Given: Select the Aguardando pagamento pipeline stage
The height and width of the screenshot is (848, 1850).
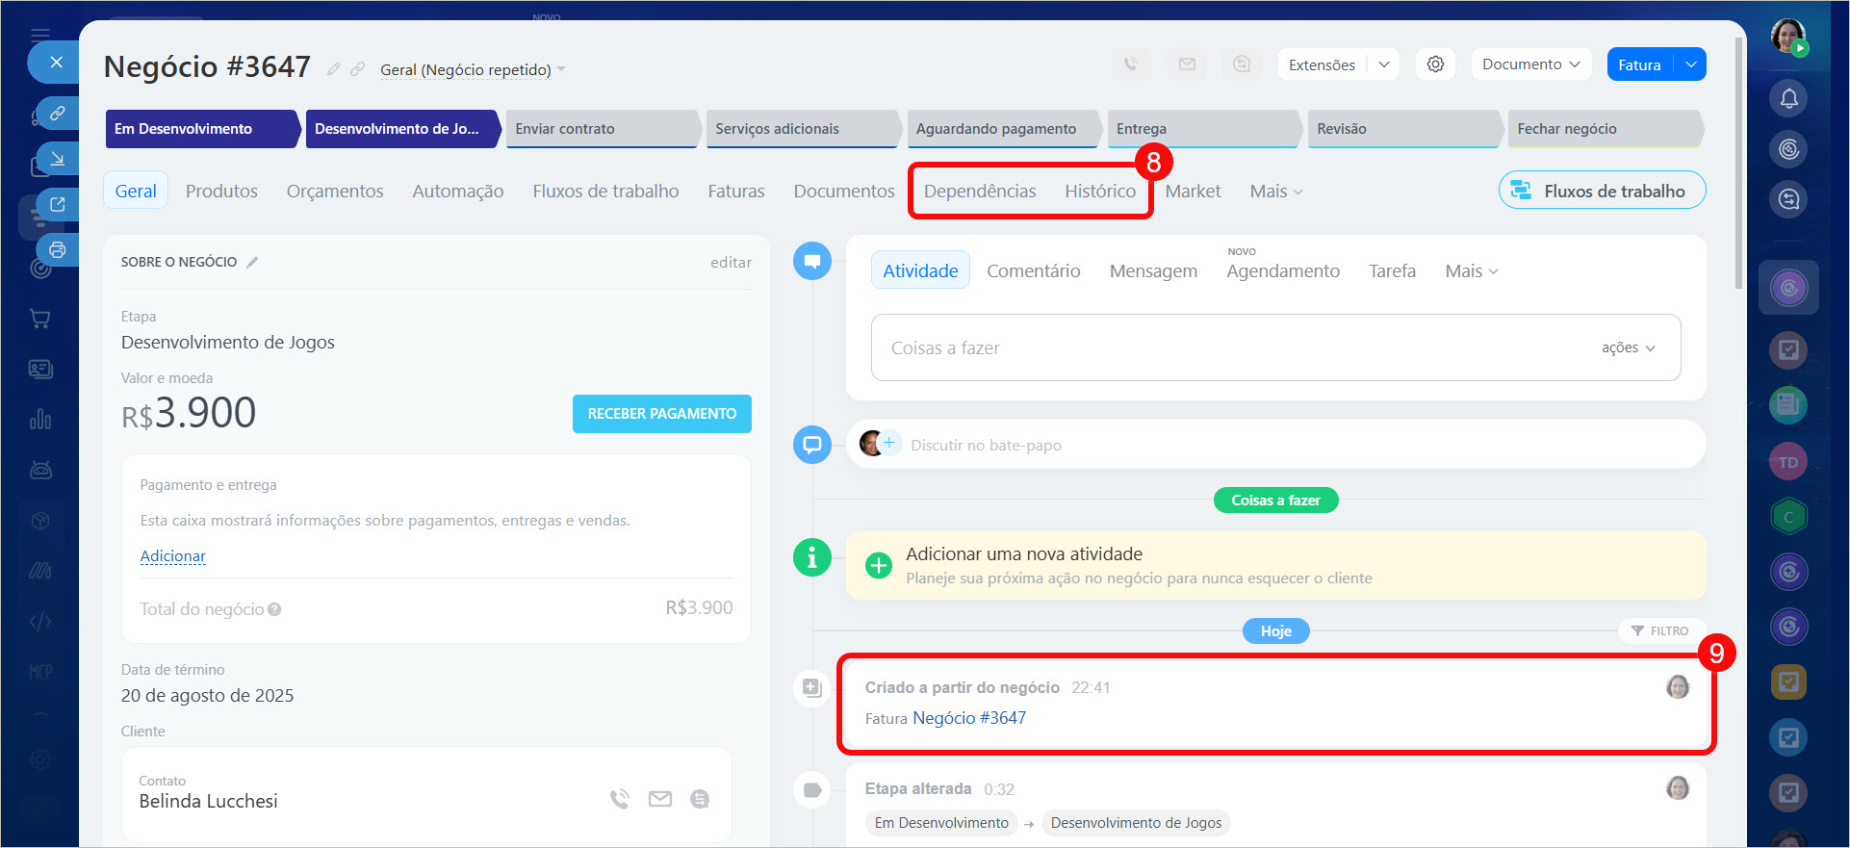Looking at the screenshot, I should (x=996, y=129).
